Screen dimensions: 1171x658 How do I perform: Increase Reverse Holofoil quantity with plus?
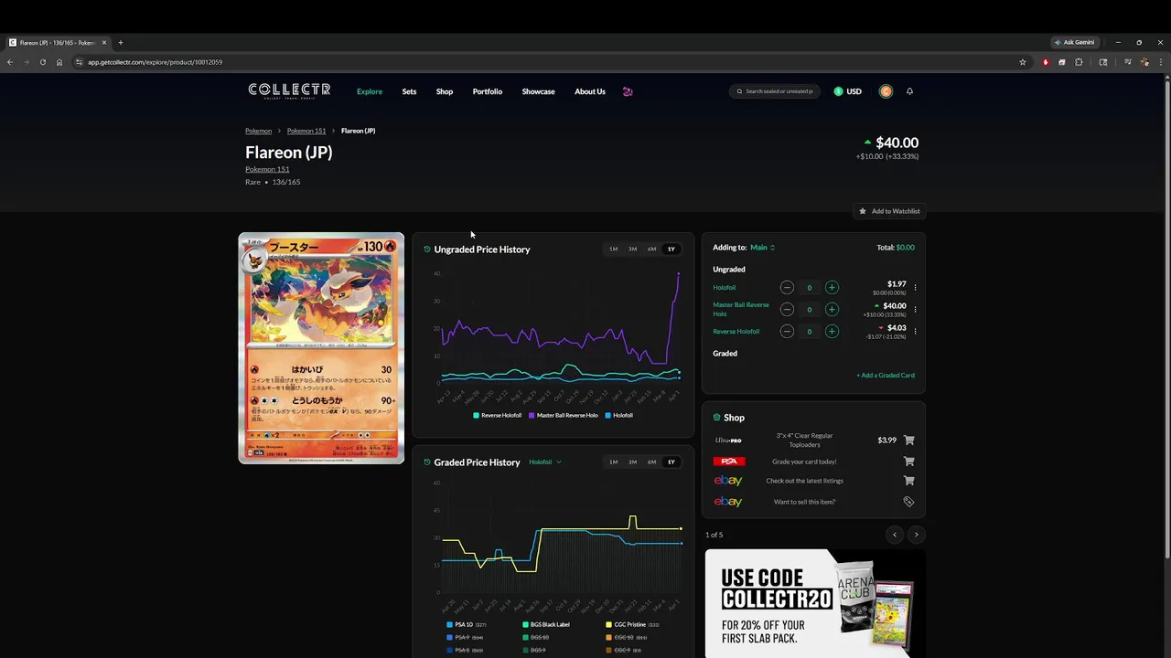pyautogui.click(x=832, y=331)
